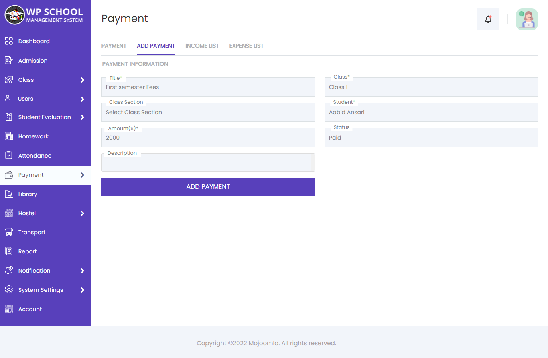Open the Select Class Section dropdown
Viewport: 548px width, 358px height.
coord(208,112)
